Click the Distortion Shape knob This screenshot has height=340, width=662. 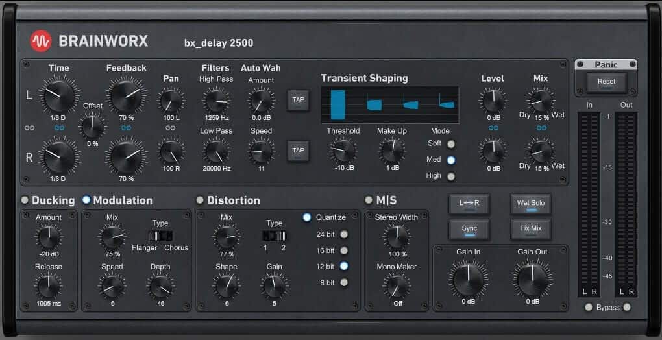click(227, 287)
